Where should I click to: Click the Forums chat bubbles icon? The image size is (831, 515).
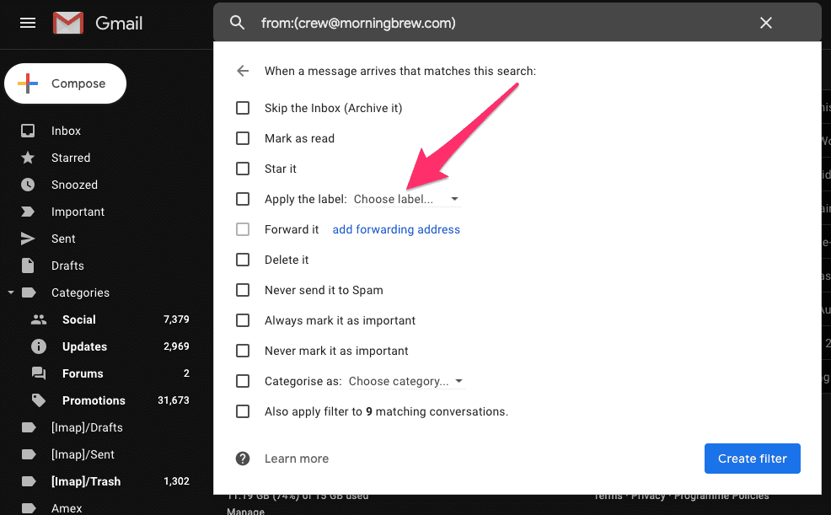coord(39,373)
